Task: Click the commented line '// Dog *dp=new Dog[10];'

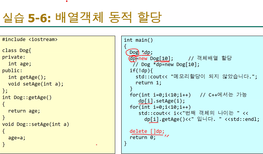Action: tap(166, 65)
